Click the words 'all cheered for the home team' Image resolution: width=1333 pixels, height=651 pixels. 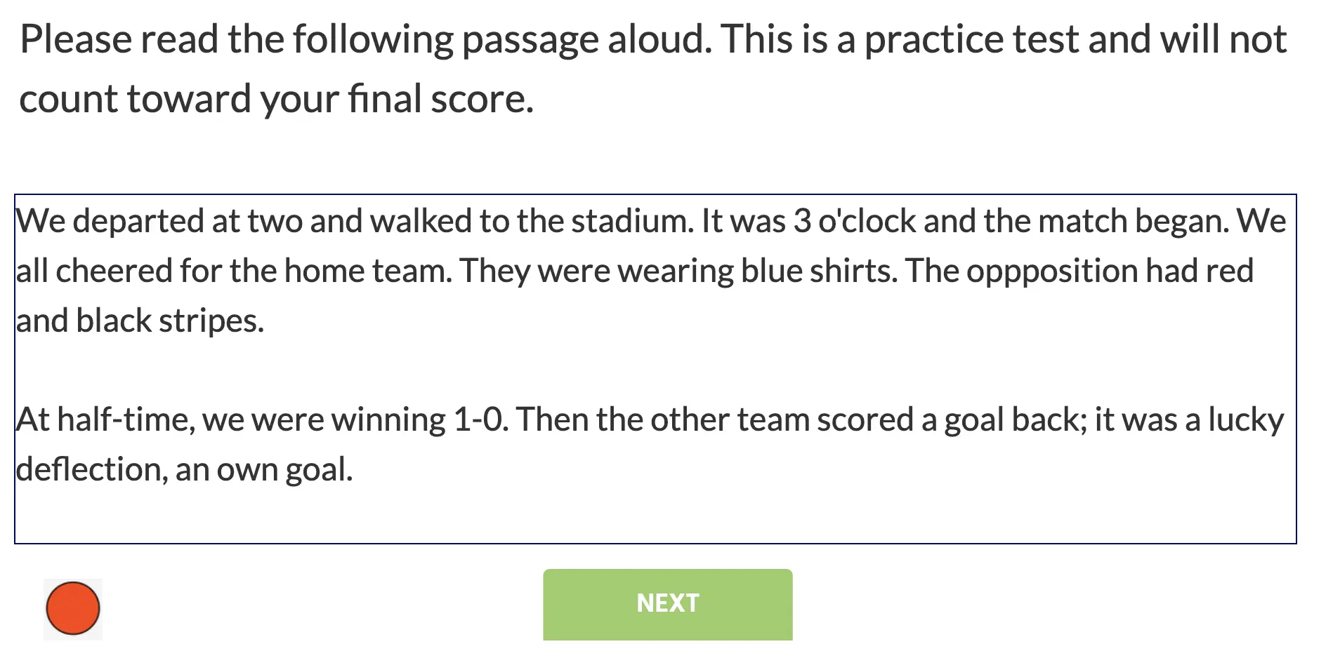point(234,271)
